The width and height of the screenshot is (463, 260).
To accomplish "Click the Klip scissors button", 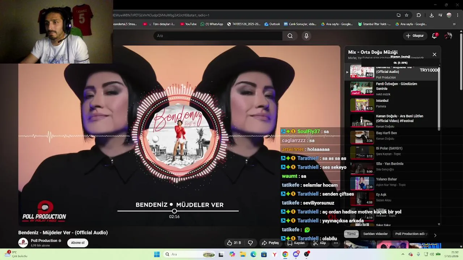I will coord(319,243).
